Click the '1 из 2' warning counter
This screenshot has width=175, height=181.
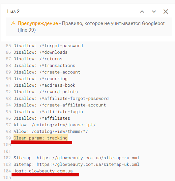click(x=13, y=12)
